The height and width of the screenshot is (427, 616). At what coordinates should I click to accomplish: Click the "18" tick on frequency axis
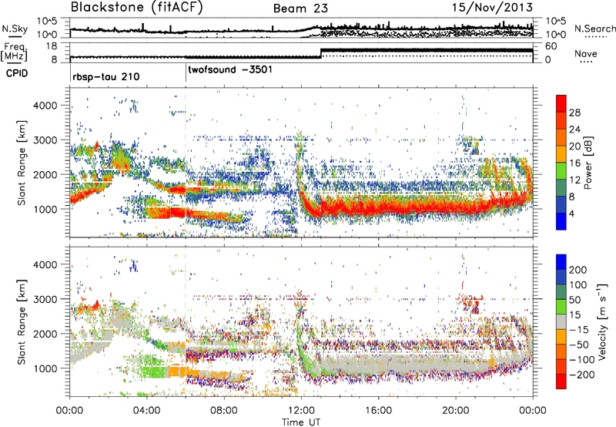click(52, 46)
